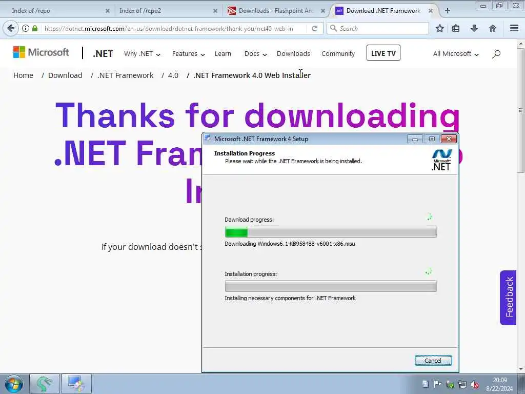The height and width of the screenshot is (394, 525).
Task: Expand the All Microsoft dropdown
Action: pyautogui.click(x=456, y=53)
